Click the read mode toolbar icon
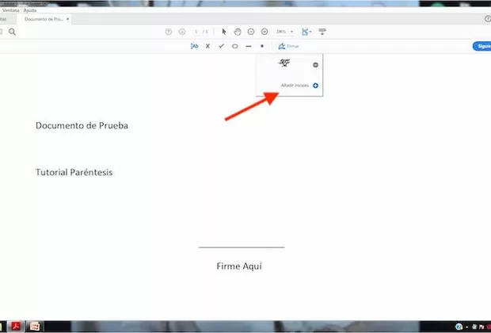491x333 pixels. coord(322,32)
